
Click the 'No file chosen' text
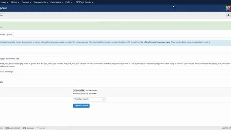pyautogui.click(x=91, y=90)
